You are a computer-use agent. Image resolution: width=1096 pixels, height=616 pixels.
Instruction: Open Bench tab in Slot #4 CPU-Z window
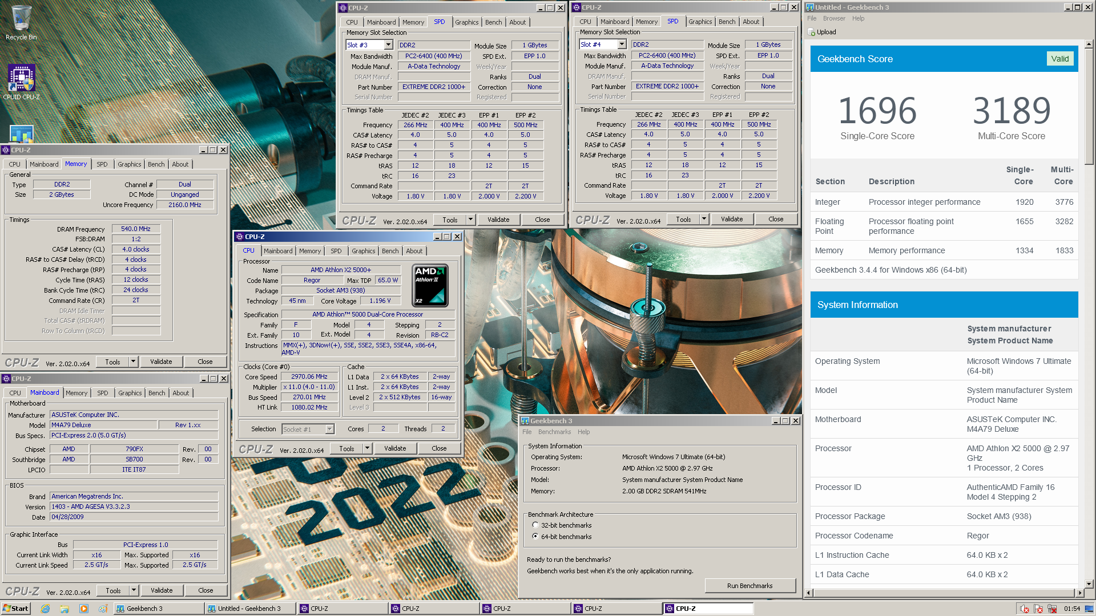(x=727, y=22)
